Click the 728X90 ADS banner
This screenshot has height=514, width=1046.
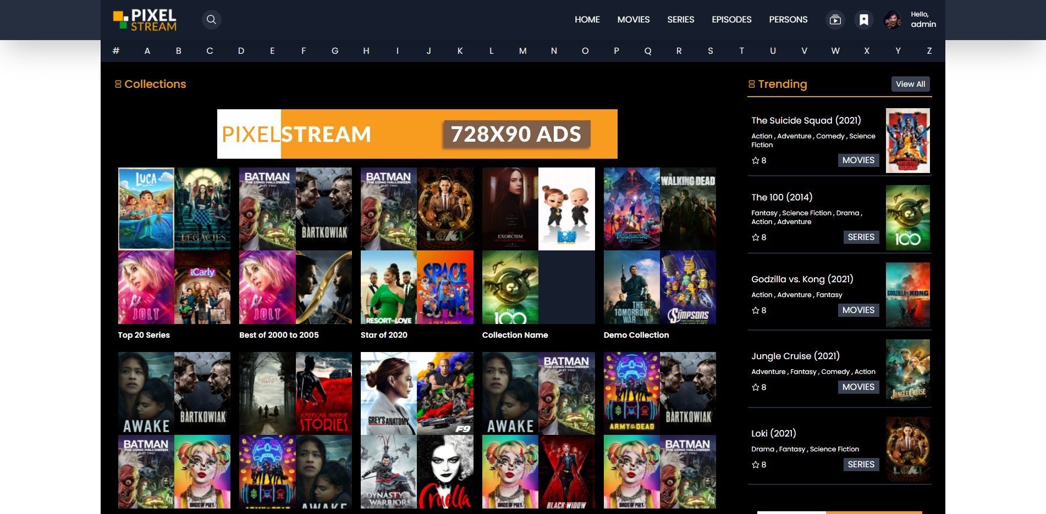coord(417,134)
